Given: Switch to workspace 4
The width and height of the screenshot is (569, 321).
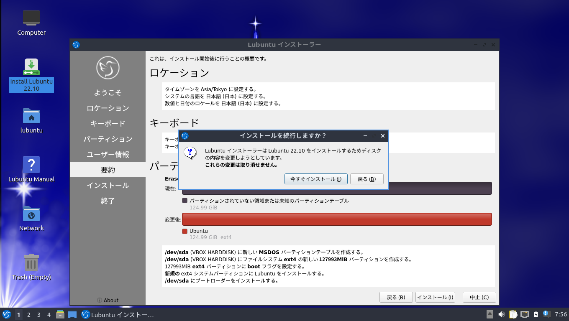Looking at the screenshot, I should pos(49,315).
